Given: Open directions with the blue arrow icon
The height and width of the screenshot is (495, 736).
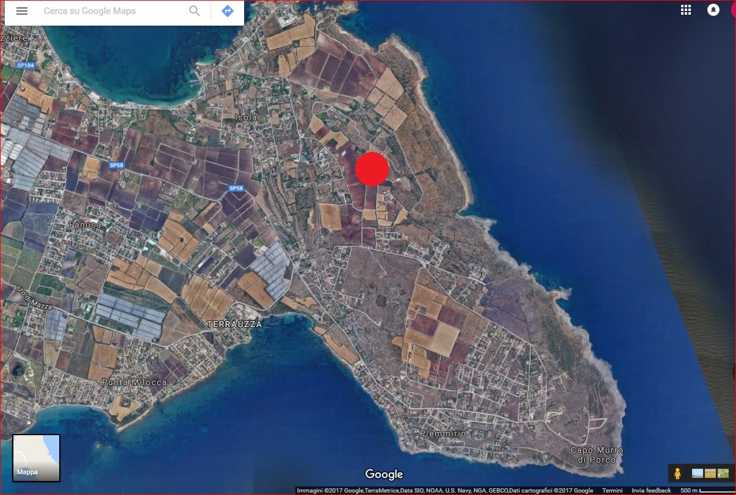Looking at the screenshot, I should (227, 11).
